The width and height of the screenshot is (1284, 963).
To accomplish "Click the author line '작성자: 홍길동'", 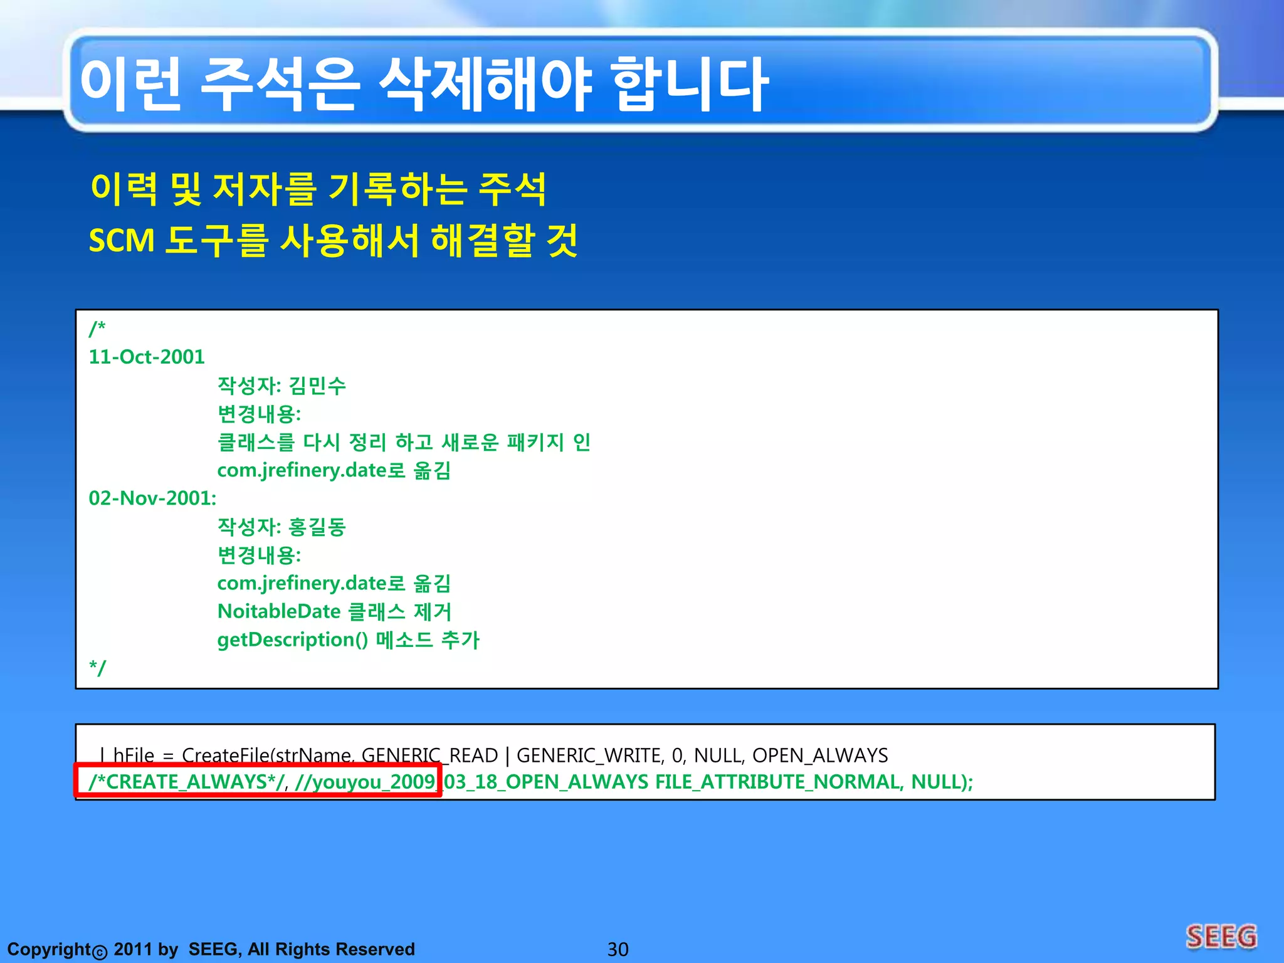I will [x=282, y=527].
